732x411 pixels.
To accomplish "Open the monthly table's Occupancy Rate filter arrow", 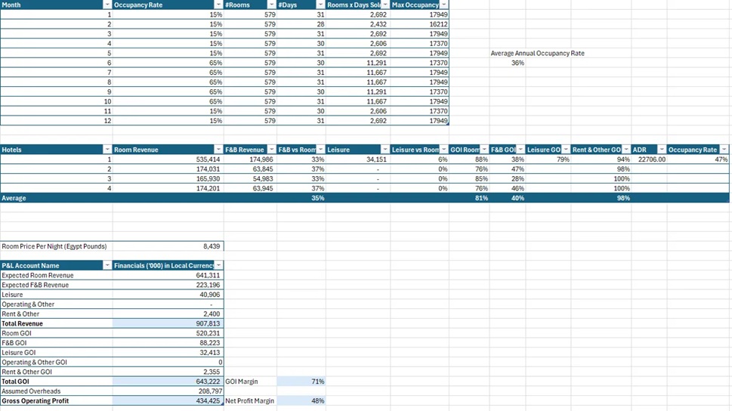I will pyautogui.click(x=218, y=5).
